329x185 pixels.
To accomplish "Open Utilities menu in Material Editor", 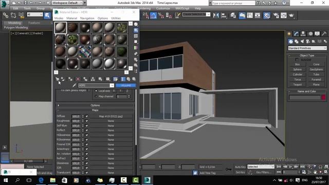I will (116, 18).
